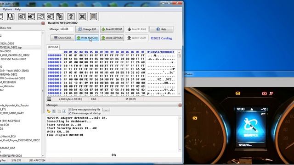Click the 2,048 bytes status cell

point(70,99)
